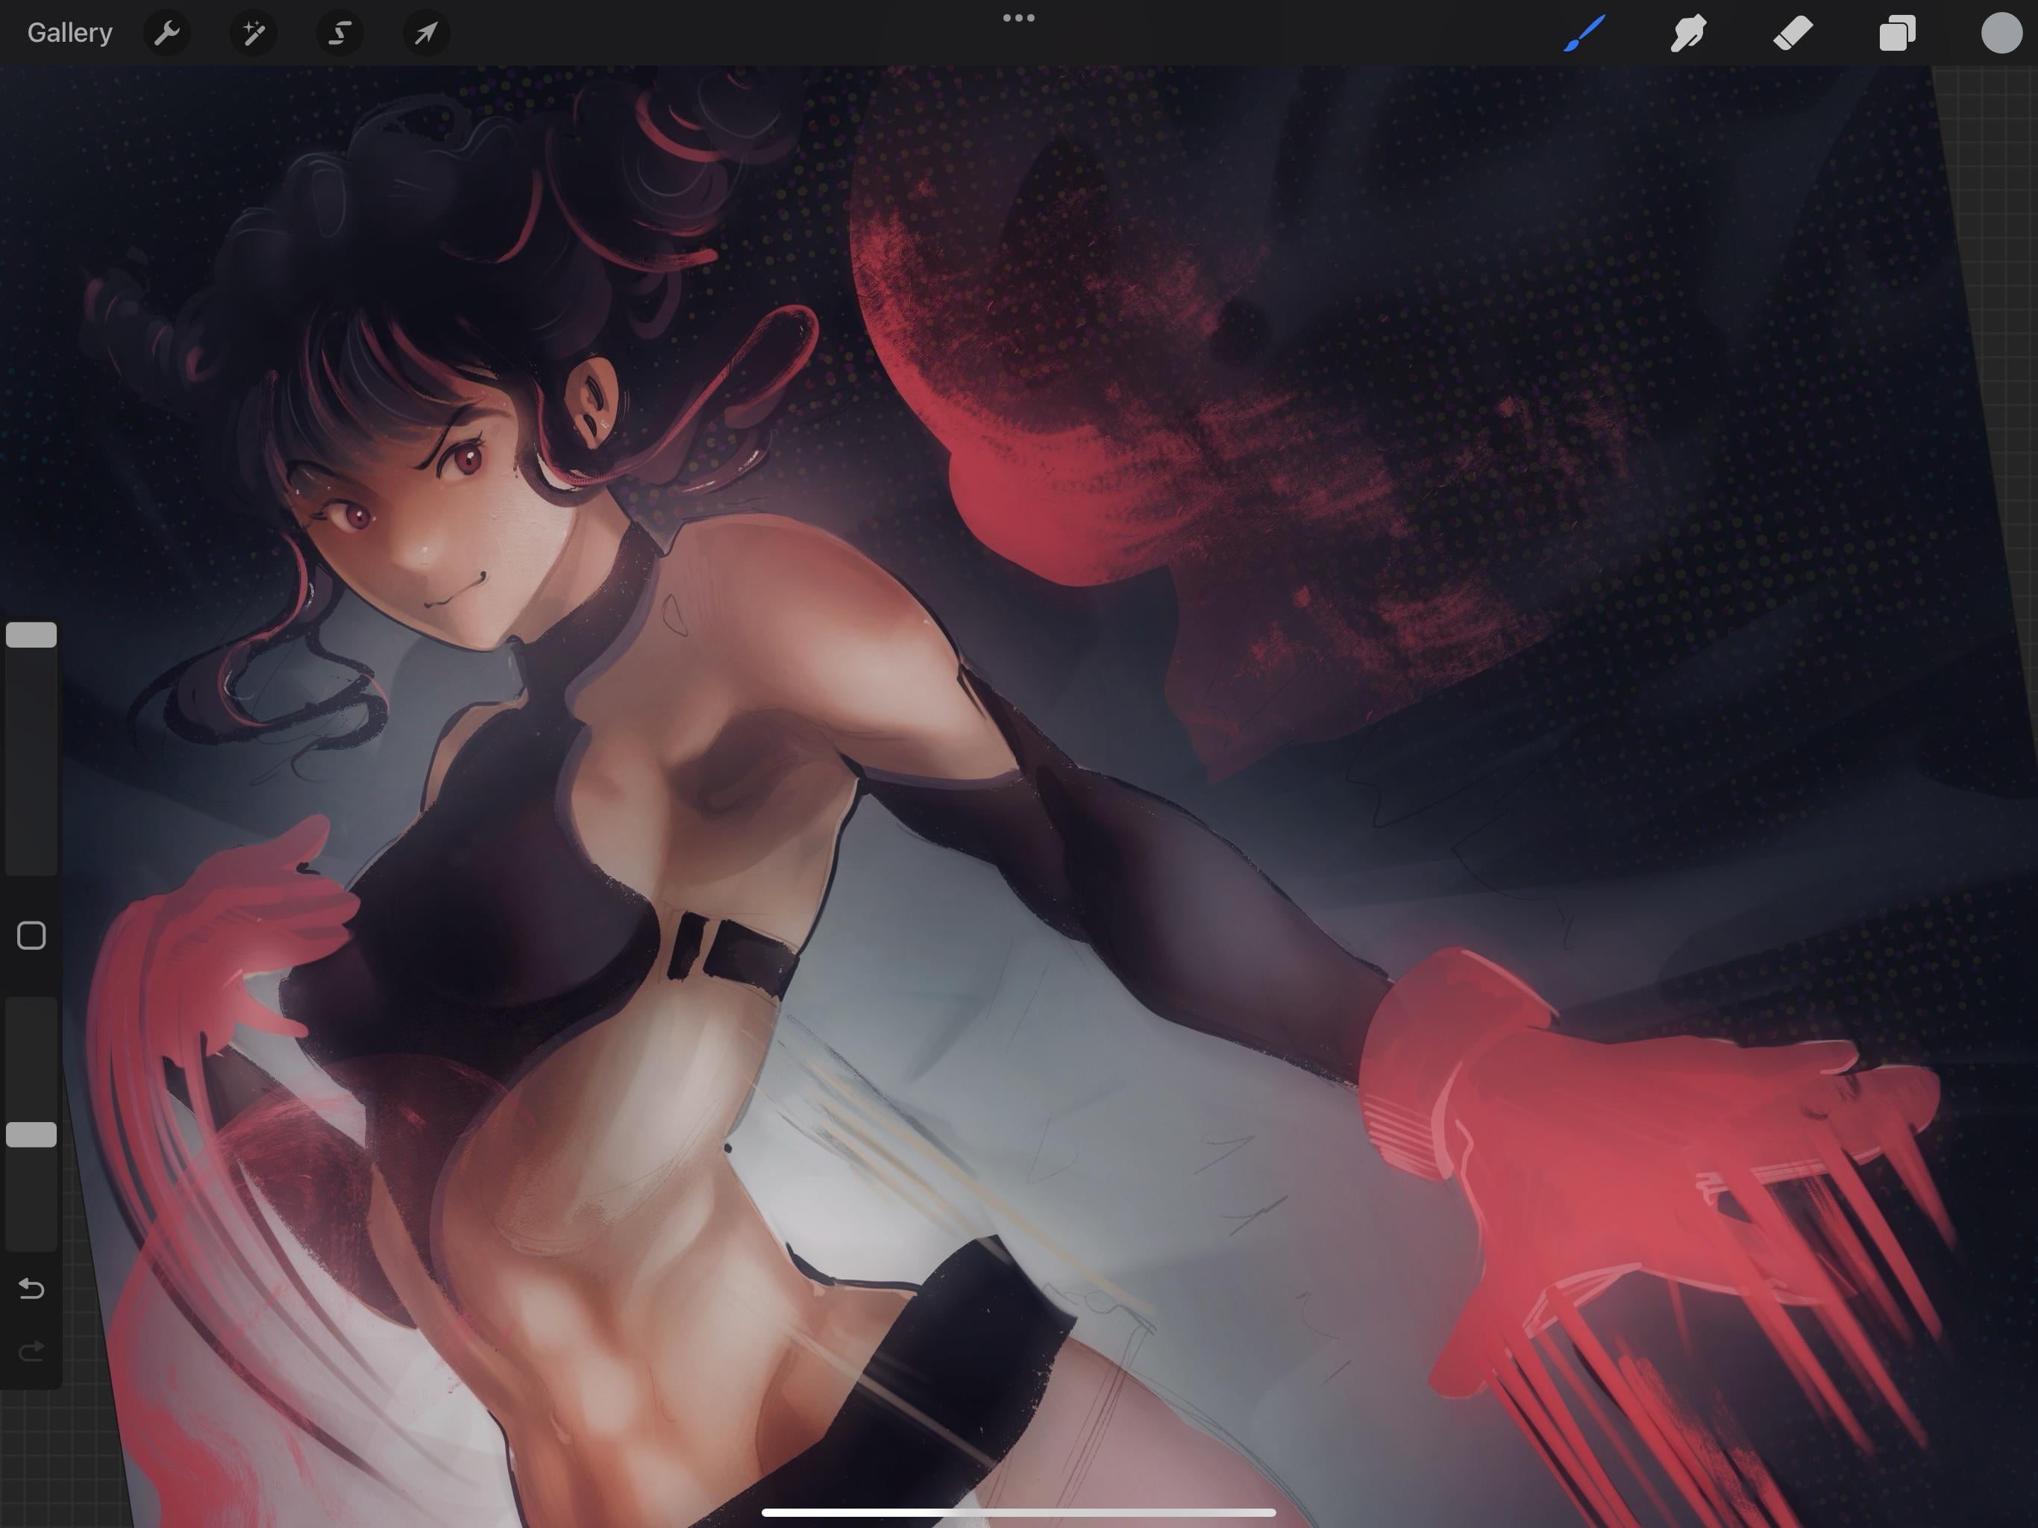The image size is (2038, 1528).
Task: Select the Eraser tool
Action: tap(1793, 33)
